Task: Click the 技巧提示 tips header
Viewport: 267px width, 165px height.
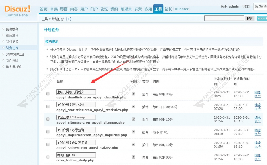Action: tap(52, 41)
